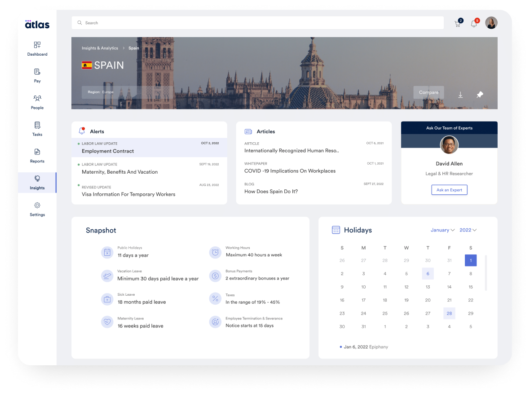Click the download icon on the Spain banner

[x=460, y=95]
